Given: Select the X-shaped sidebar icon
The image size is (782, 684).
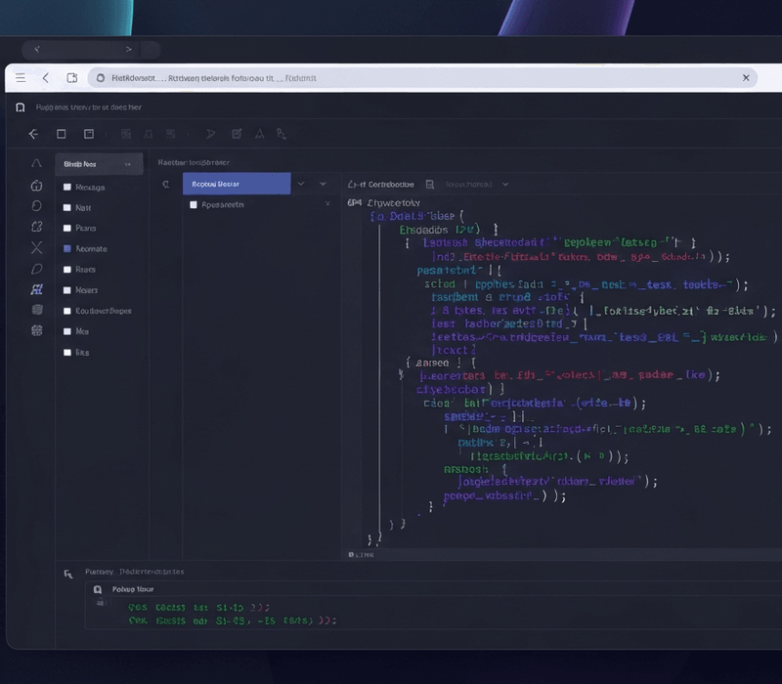Looking at the screenshot, I should [36, 248].
